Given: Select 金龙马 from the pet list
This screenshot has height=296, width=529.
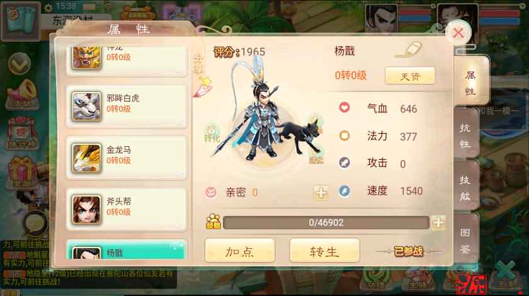Looking at the screenshot, I should tap(126, 157).
